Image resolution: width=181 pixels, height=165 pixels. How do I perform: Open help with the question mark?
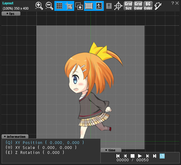tap(173, 3)
